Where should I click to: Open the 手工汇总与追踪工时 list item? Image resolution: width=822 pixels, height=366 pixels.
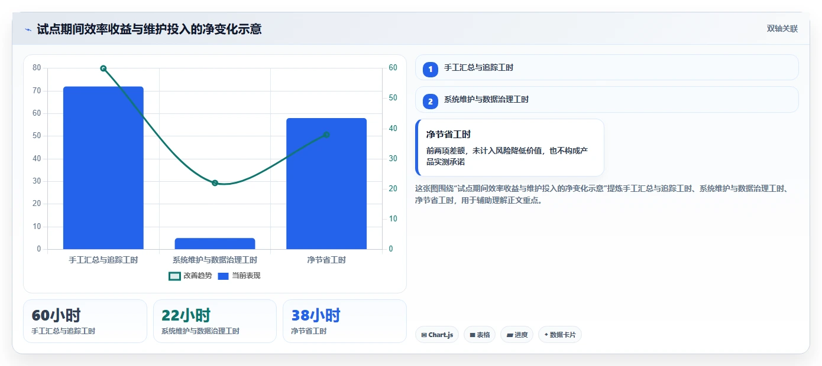point(607,67)
